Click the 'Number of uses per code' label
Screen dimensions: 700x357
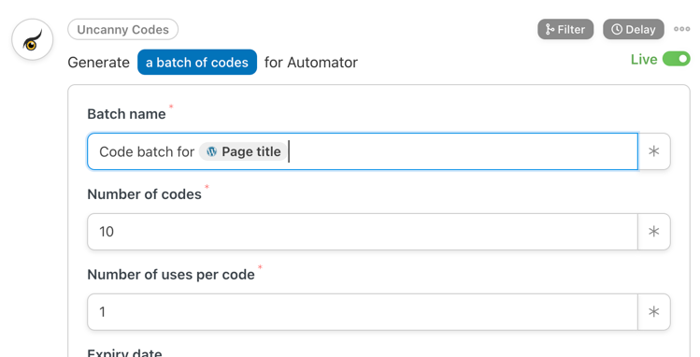click(x=171, y=275)
